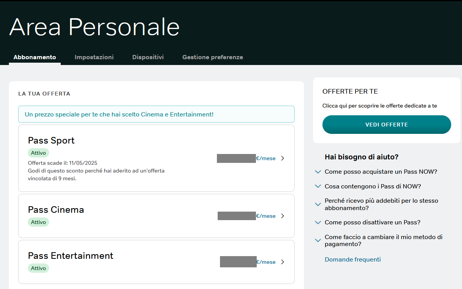Click the 'Perché ricevo più addebiti' question text

pos(381,204)
